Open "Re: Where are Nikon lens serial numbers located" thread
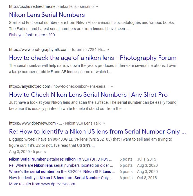 [x=61, y=166]
